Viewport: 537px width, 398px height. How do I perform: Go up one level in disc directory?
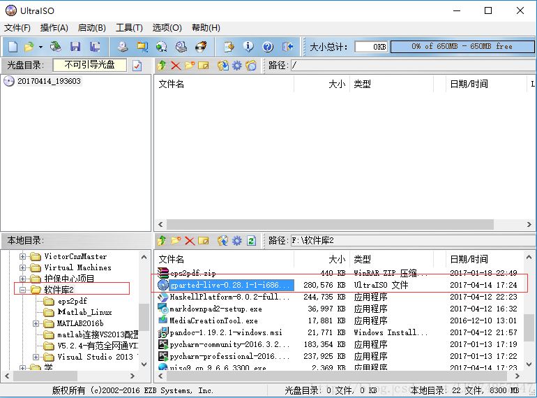click(x=162, y=65)
